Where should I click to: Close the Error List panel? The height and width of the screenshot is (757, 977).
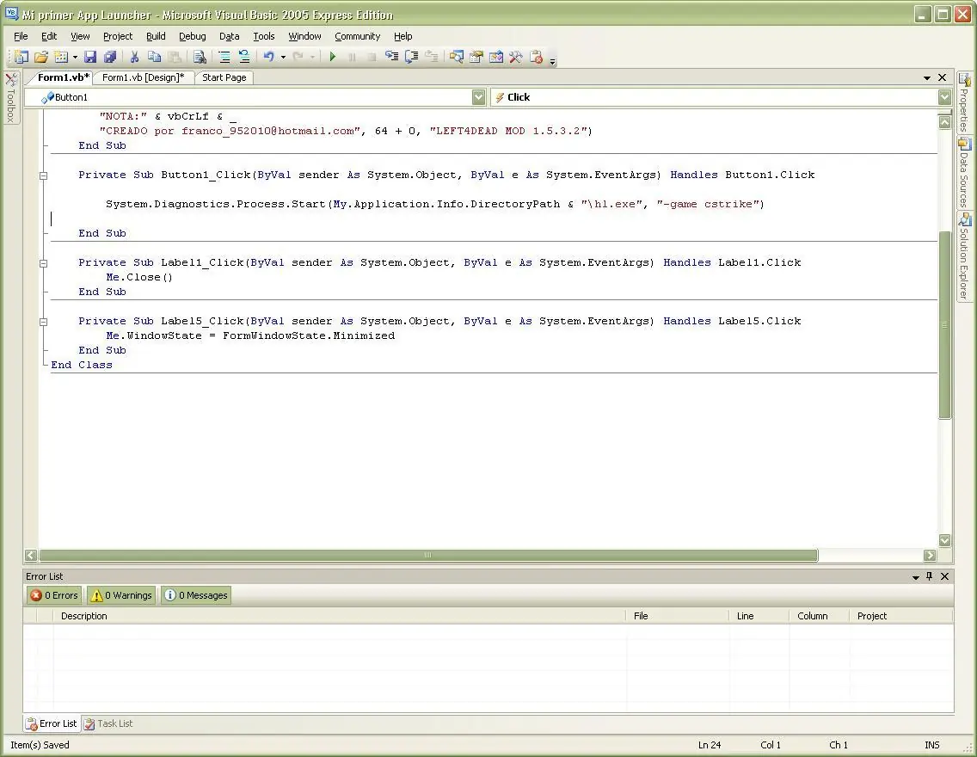click(x=944, y=576)
